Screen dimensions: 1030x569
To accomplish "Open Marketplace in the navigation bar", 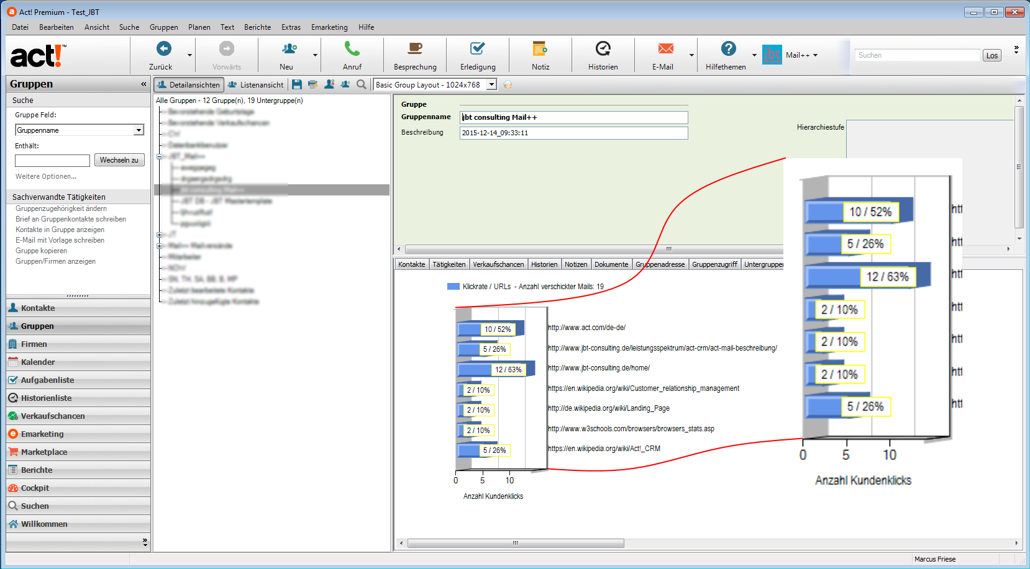I will click(78, 452).
